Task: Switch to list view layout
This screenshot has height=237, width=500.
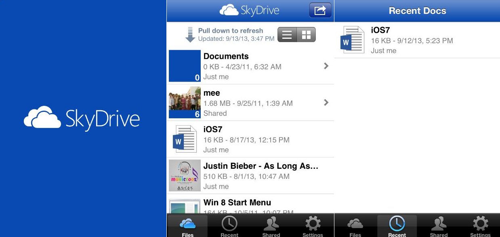Action: [287, 35]
